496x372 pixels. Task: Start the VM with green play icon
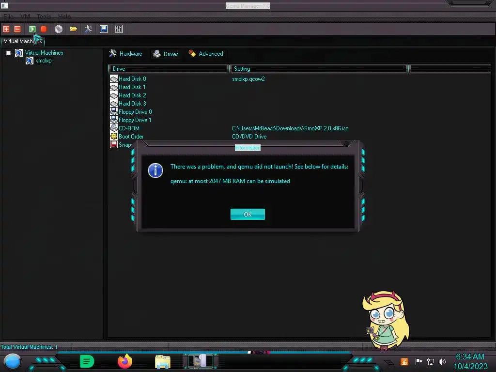[32, 29]
